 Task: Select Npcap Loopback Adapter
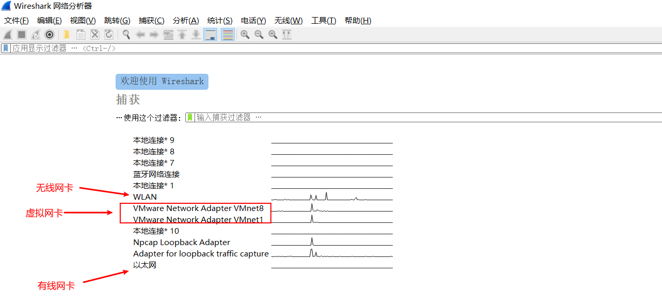(x=182, y=242)
